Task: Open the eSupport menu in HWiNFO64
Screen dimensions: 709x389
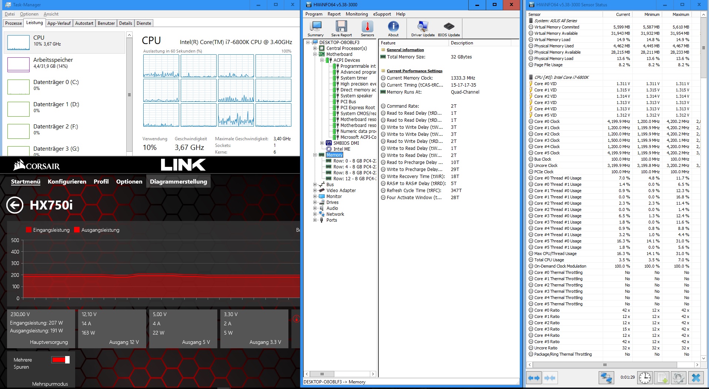Action: 382,14
